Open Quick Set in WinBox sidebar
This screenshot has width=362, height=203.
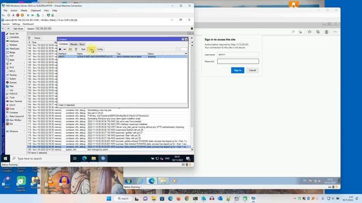(x=14, y=34)
